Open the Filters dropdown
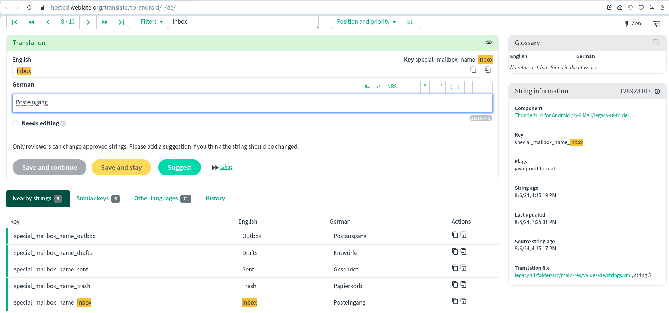 pos(151,22)
